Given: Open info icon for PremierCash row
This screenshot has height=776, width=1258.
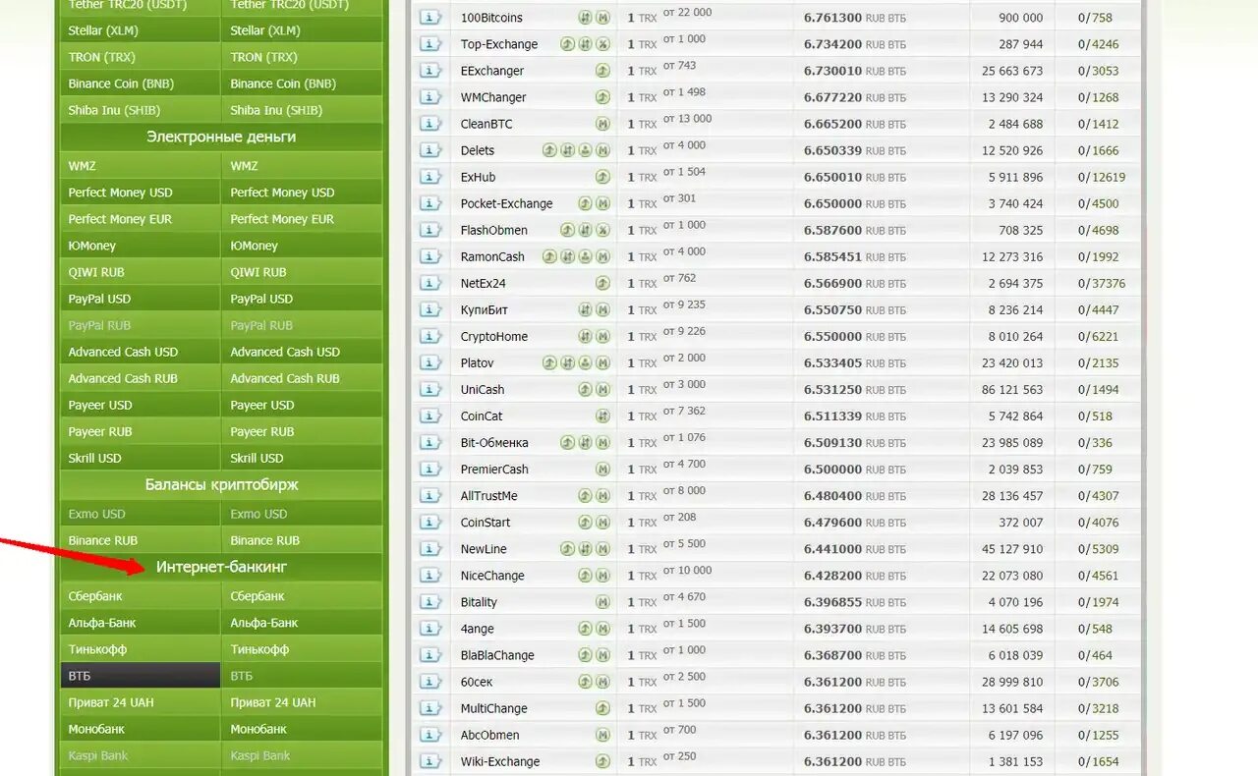Looking at the screenshot, I should coord(430,470).
